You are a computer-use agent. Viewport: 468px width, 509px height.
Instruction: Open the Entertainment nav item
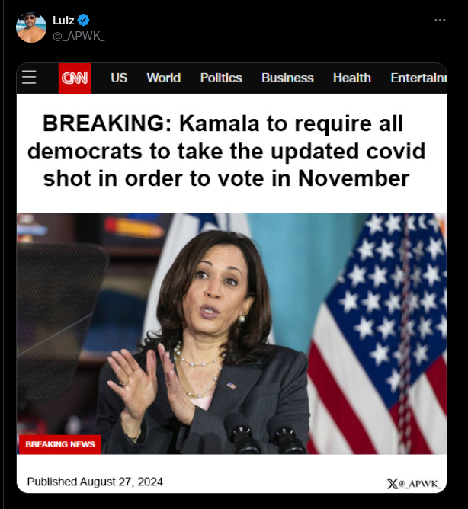click(x=418, y=78)
